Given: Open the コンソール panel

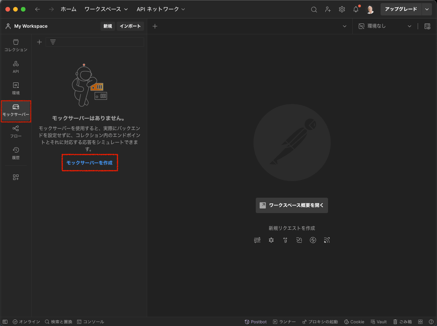Looking at the screenshot, I should pyautogui.click(x=90, y=322).
